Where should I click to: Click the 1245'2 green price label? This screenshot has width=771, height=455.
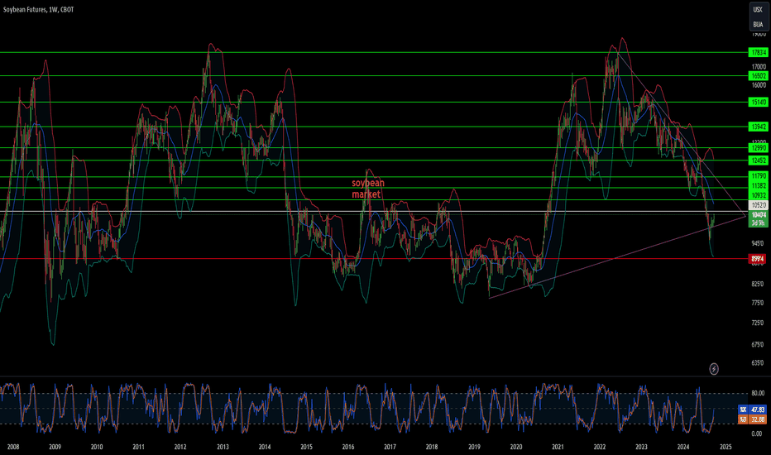[758, 160]
